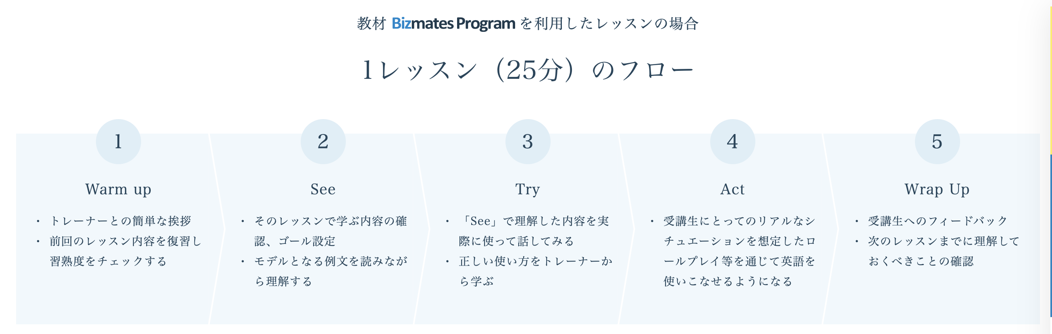Click the "Act" step title
This screenshot has height=334, width=1052.
coord(732,189)
